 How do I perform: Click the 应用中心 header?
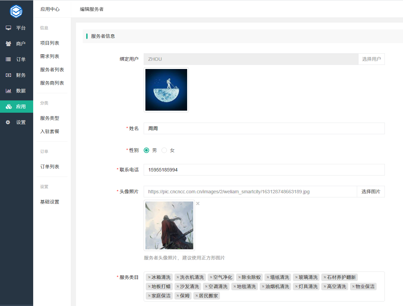coord(50,9)
